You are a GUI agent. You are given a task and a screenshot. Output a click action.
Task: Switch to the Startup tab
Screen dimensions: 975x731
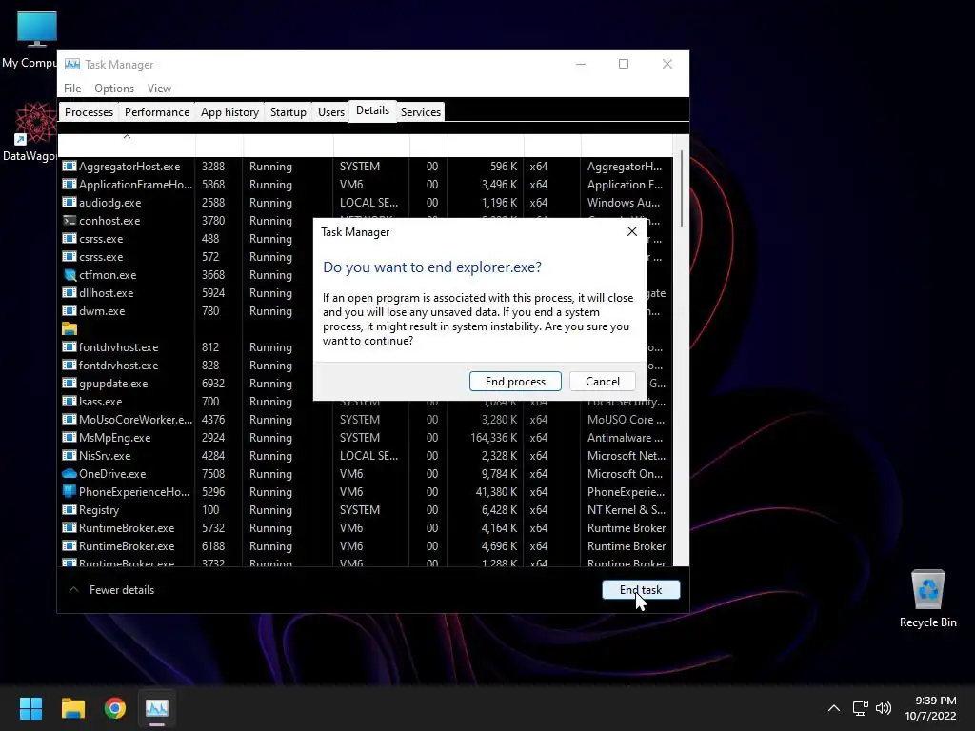[288, 112]
